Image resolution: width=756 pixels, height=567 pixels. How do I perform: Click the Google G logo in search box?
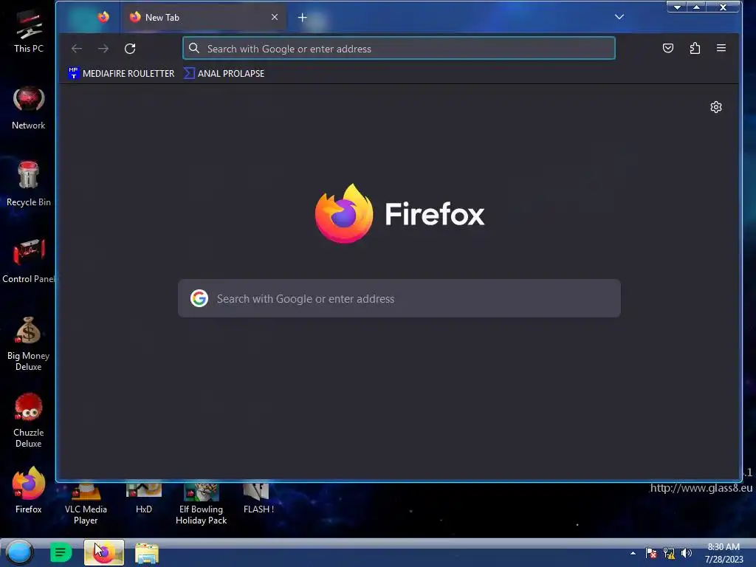[199, 298]
